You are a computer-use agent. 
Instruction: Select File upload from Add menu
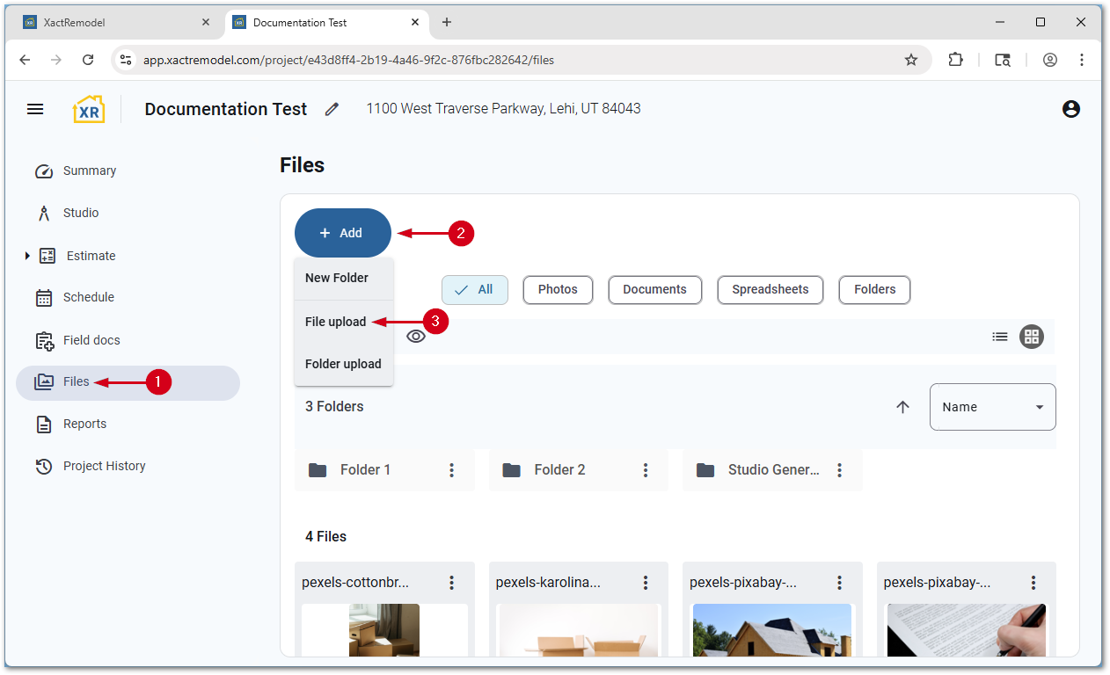point(335,322)
